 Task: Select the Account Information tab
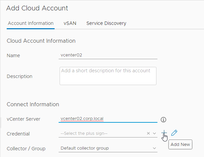click(x=30, y=23)
